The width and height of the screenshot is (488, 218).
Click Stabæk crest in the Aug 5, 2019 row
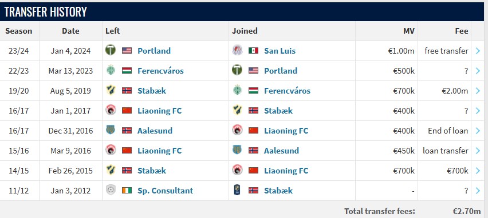pos(110,91)
